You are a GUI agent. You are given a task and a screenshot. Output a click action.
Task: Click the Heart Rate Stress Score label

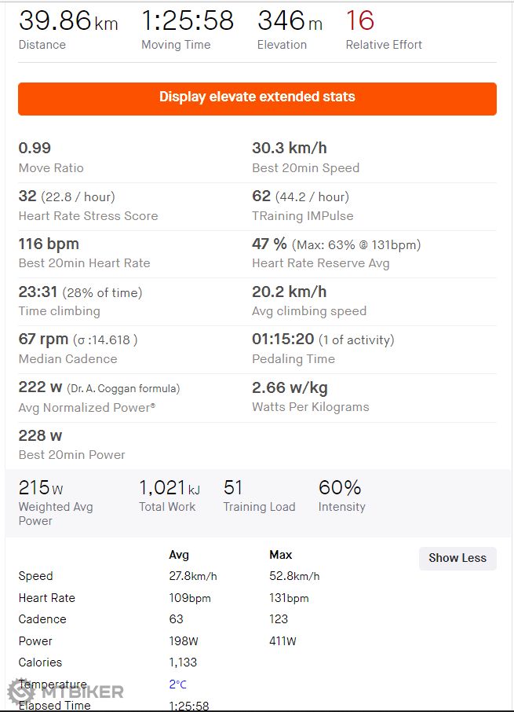pos(88,216)
